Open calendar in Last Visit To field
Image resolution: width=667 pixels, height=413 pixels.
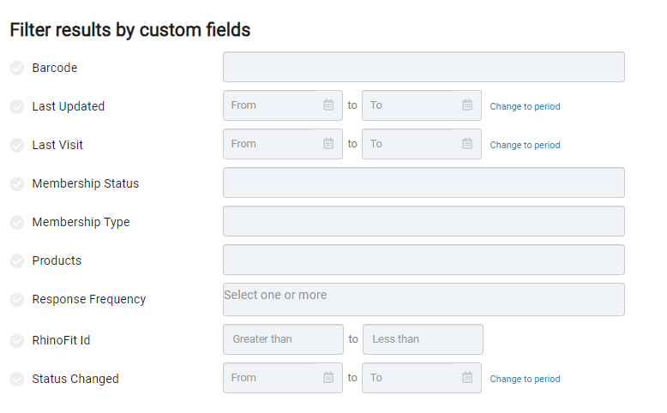(467, 144)
